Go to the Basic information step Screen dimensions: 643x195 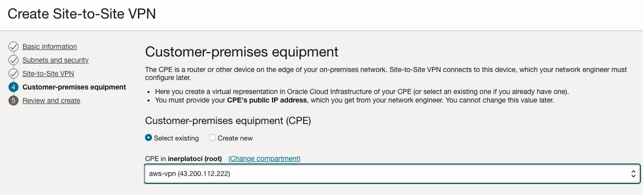(x=49, y=46)
